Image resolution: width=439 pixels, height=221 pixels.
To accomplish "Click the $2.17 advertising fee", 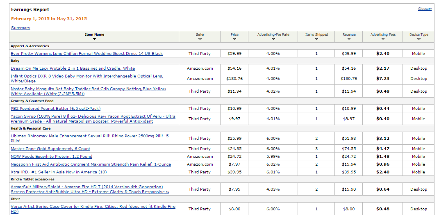I will (x=383, y=68).
